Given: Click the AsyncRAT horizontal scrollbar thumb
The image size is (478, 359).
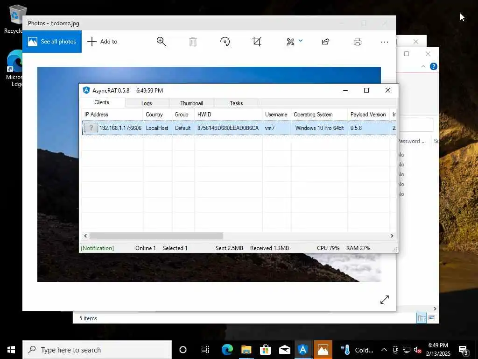Looking at the screenshot, I should 156,236.
